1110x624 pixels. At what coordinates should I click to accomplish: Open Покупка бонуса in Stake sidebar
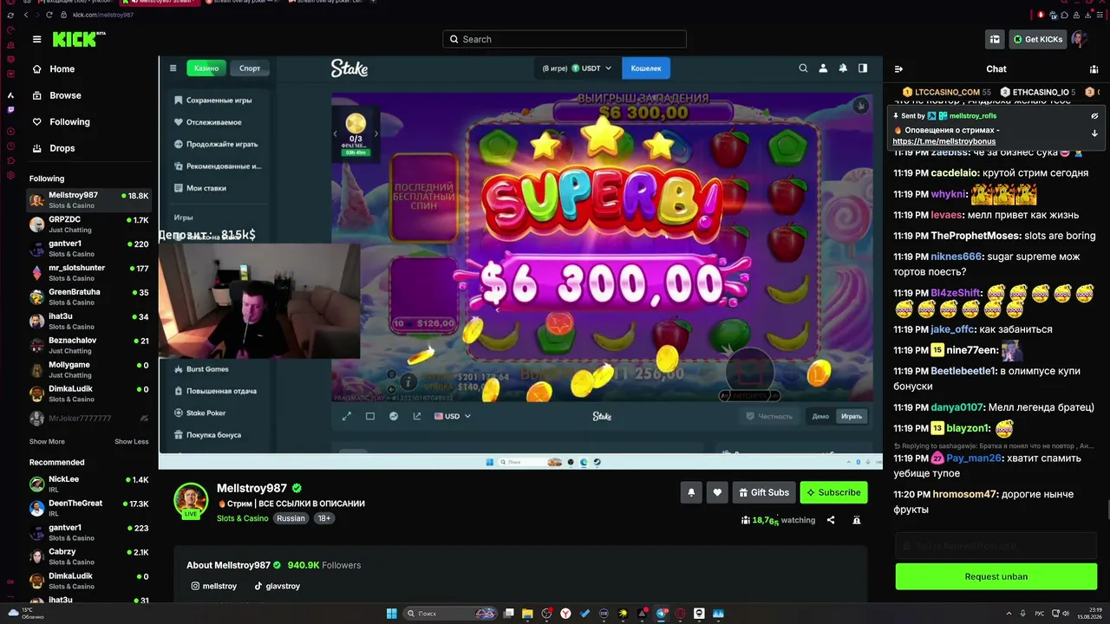click(x=207, y=434)
